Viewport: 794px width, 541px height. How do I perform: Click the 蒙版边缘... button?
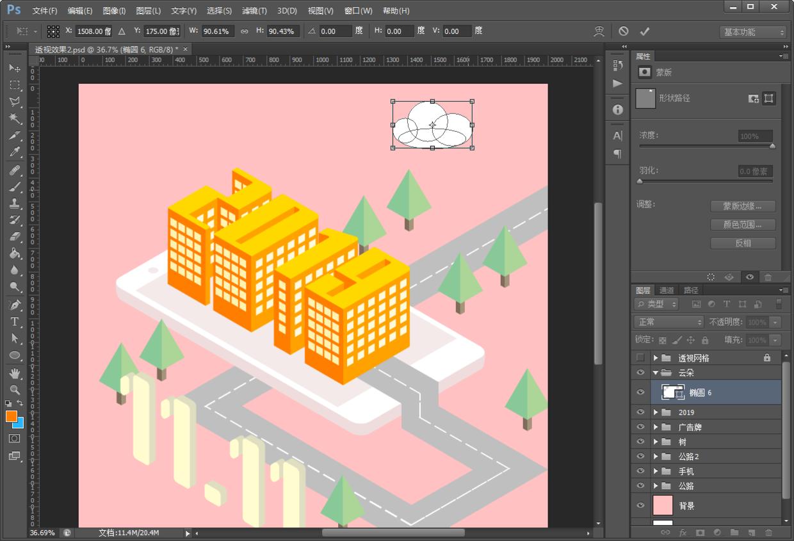pos(743,206)
